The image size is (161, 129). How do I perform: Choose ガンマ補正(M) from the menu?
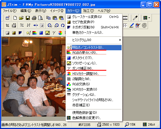[94, 69]
